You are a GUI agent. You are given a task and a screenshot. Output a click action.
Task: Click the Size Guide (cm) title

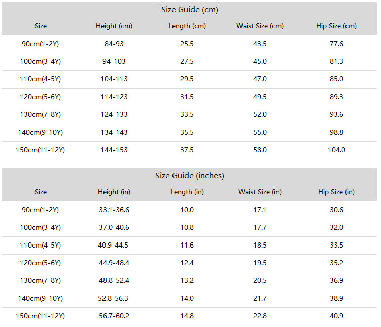190,10
